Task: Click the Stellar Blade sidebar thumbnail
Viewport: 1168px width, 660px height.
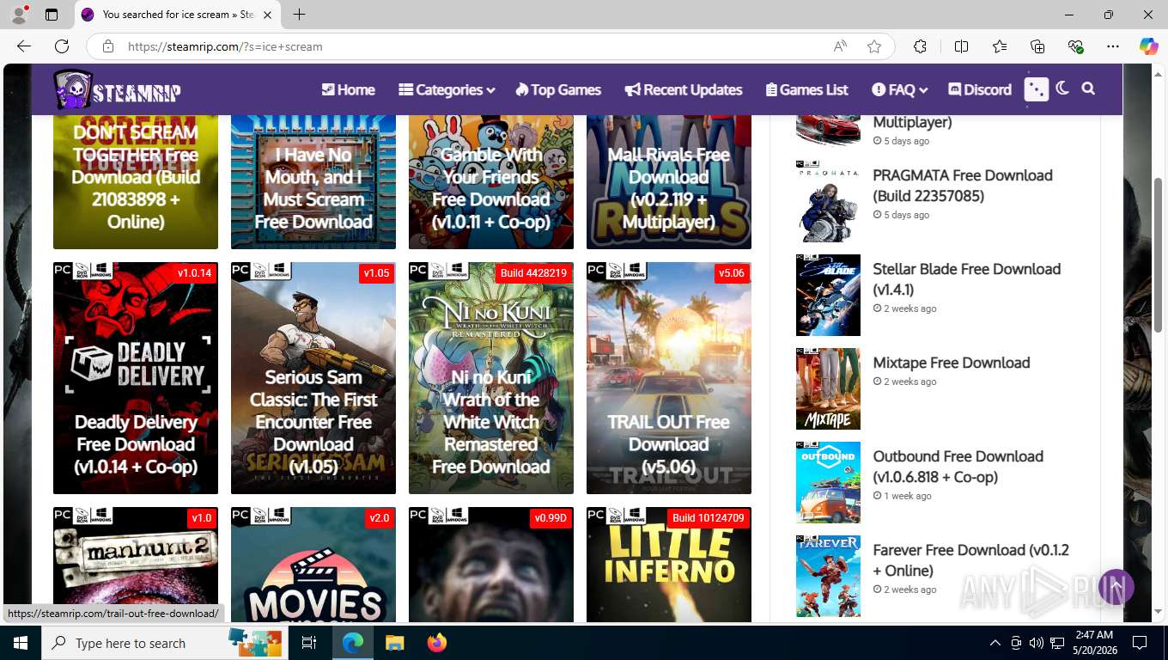Action: click(828, 295)
